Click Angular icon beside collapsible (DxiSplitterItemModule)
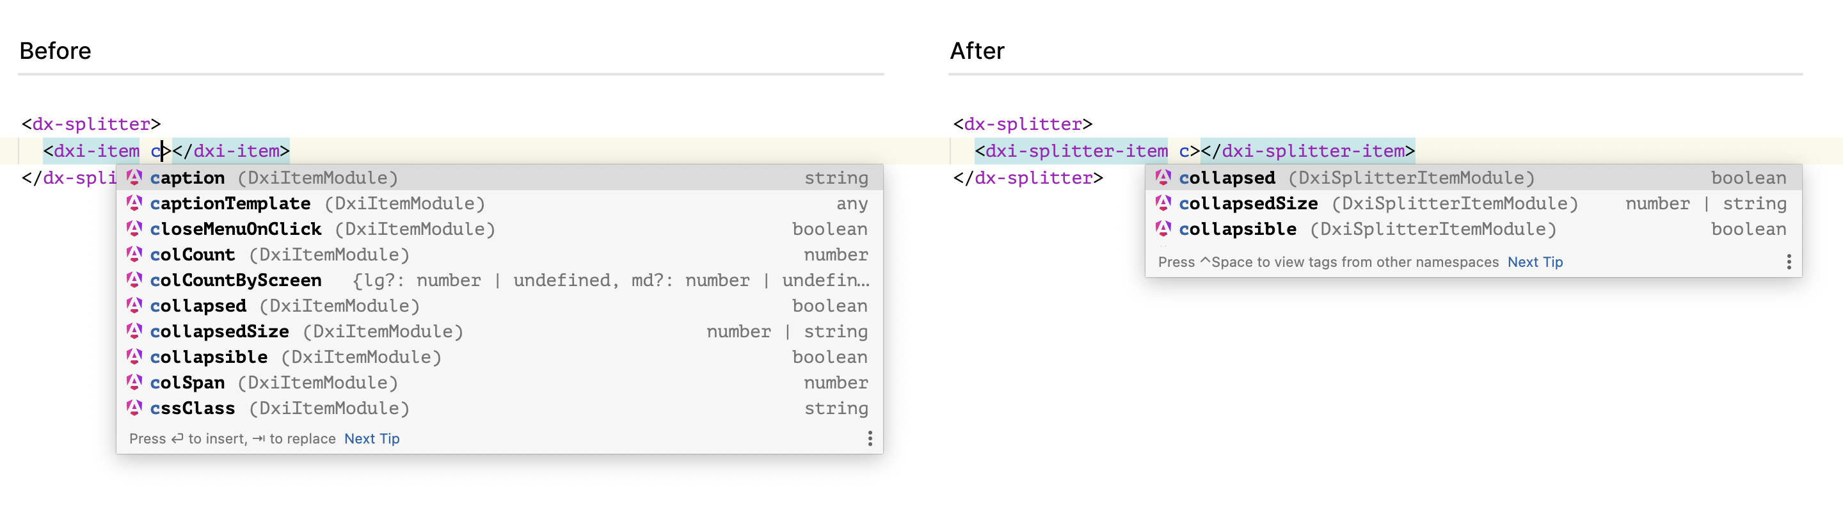The width and height of the screenshot is (1843, 512). coord(1163,229)
